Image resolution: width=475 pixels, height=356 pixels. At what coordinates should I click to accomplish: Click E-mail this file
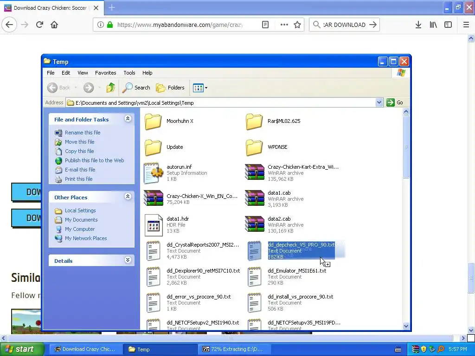coord(80,170)
